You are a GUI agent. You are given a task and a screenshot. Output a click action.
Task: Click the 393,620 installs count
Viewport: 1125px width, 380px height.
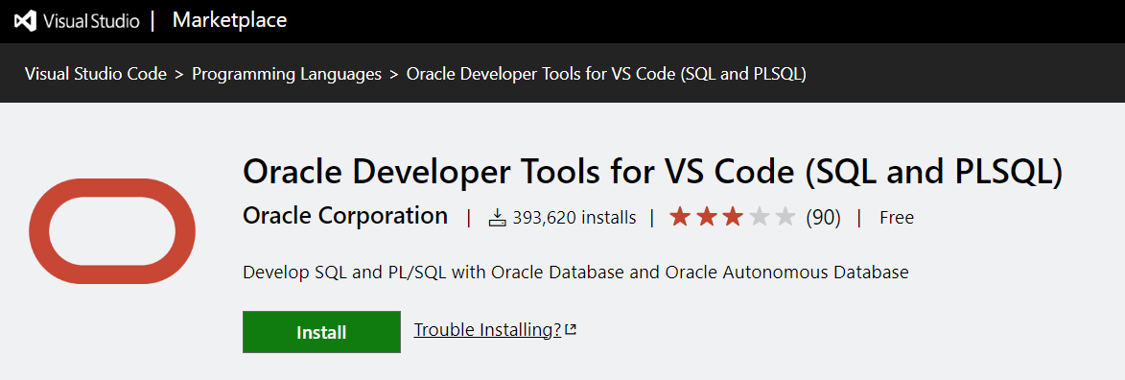(574, 218)
